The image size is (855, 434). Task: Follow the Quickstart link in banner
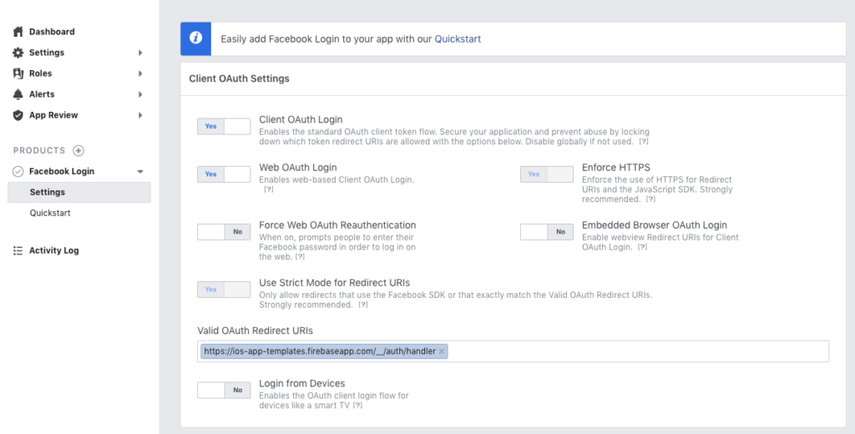point(458,38)
